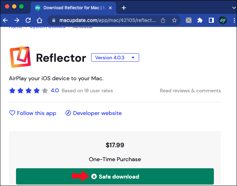Go forward to the next page

pyautogui.click(x=17, y=20)
